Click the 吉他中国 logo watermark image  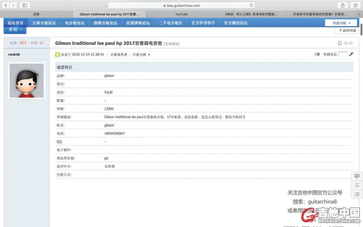click(331, 215)
